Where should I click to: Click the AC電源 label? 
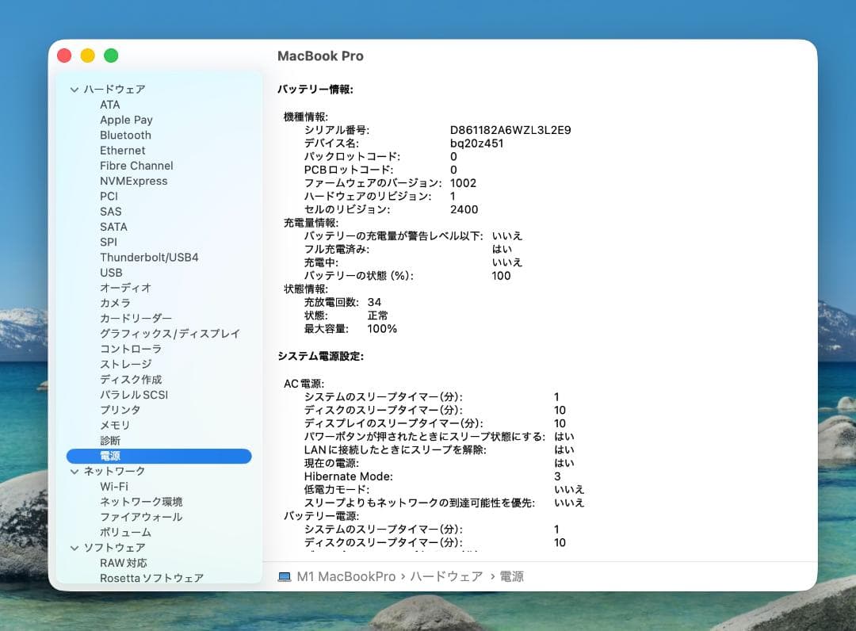(304, 384)
